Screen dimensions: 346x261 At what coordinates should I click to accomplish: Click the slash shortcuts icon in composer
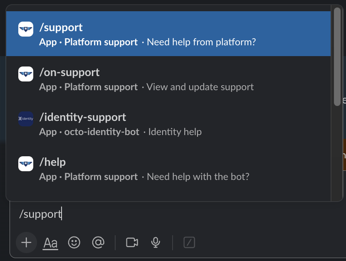click(x=190, y=242)
